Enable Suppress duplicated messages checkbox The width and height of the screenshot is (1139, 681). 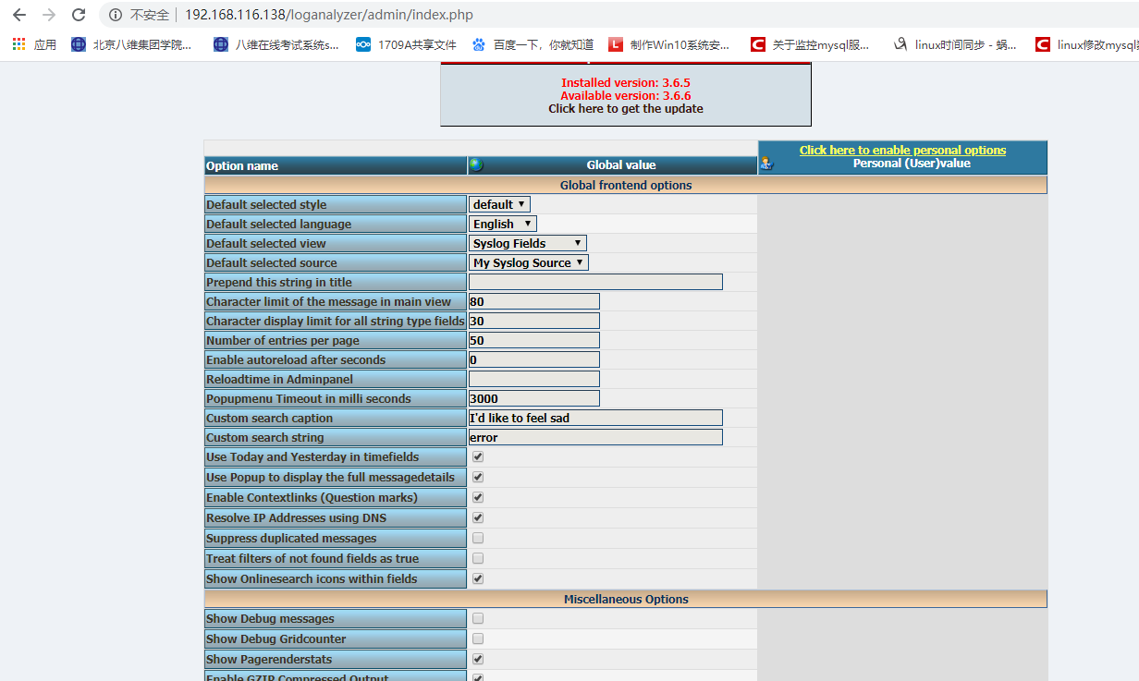478,538
